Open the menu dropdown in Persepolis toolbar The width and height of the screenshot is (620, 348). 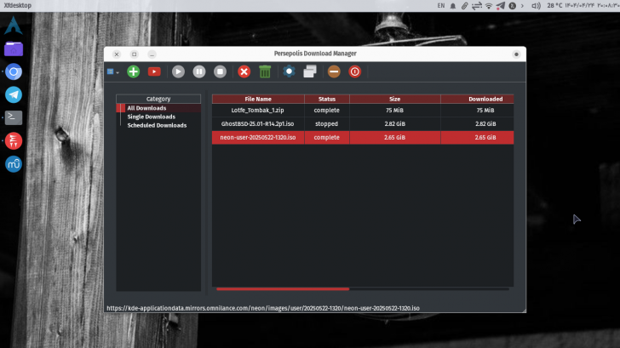[112, 71]
